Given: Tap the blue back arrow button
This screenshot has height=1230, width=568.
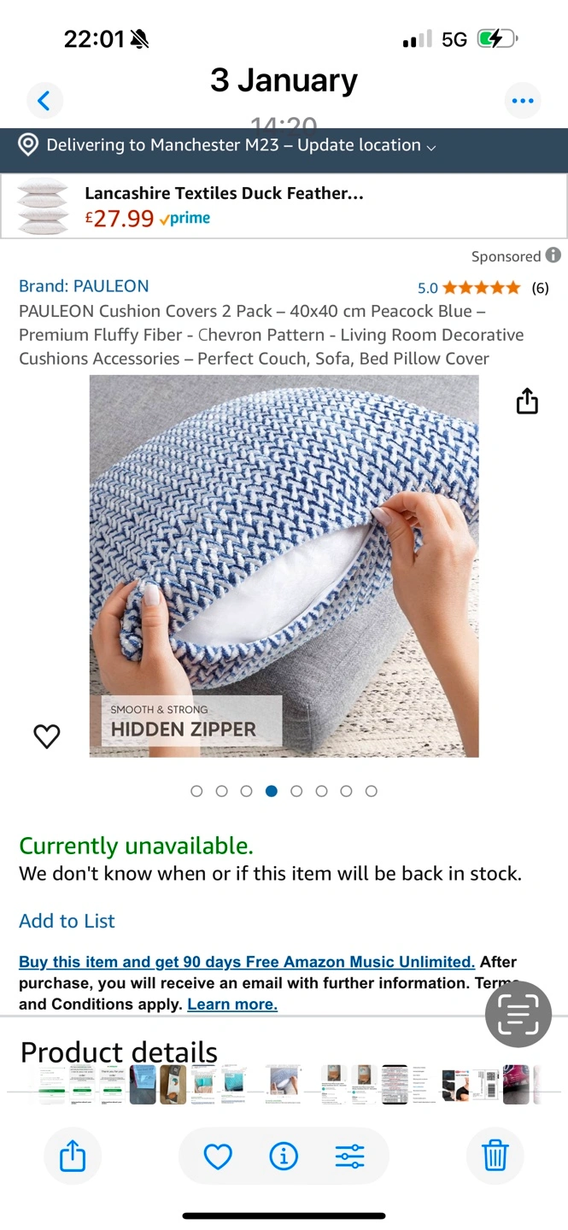Looking at the screenshot, I should (x=44, y=101).
